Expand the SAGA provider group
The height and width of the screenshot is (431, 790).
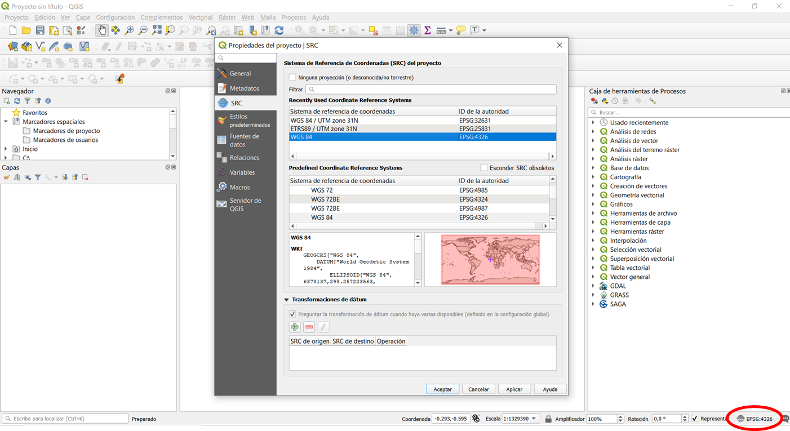pyautogui.click(x=593, y=304)
